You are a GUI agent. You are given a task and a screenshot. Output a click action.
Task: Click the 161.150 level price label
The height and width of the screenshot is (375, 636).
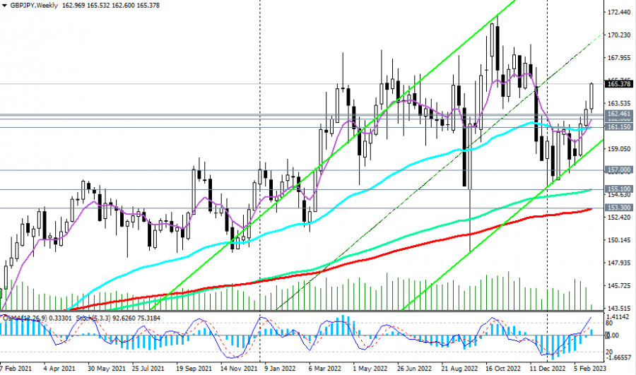[619, 127]
